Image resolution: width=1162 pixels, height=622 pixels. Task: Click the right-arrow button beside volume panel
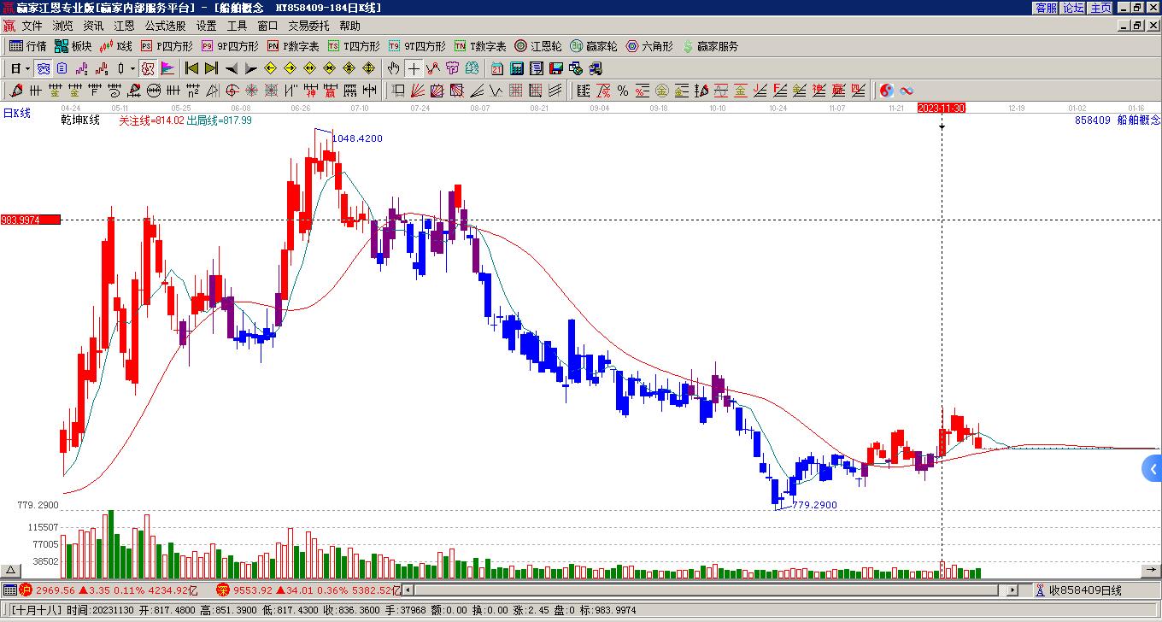pos(1151,571)
